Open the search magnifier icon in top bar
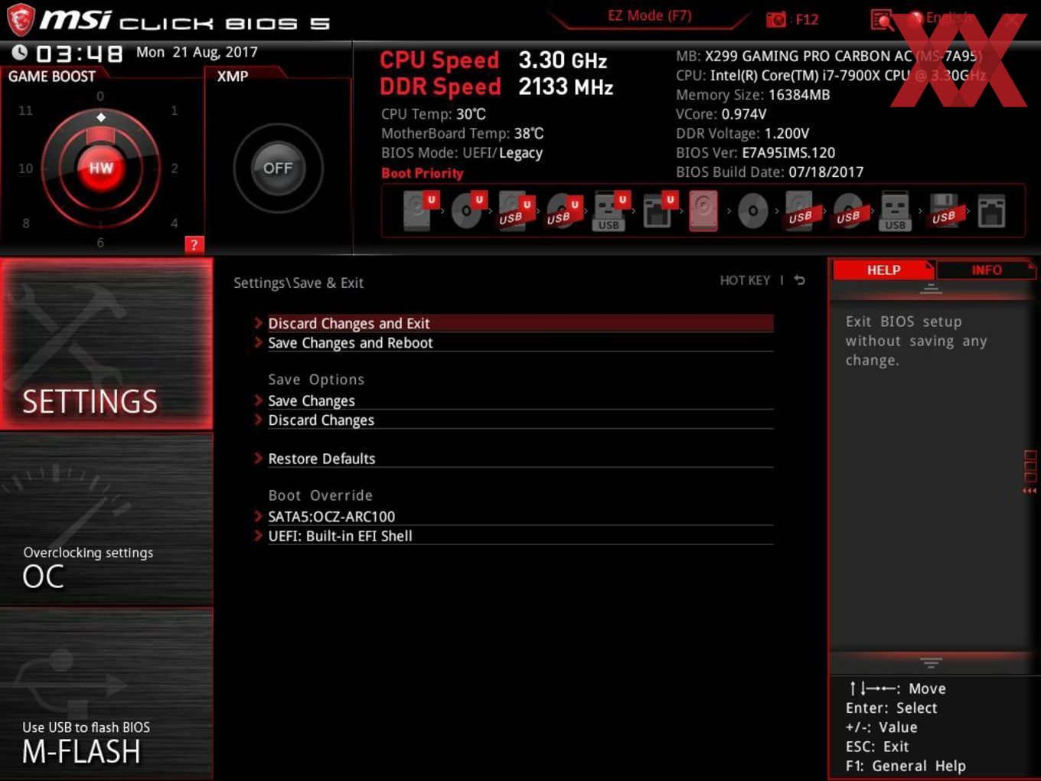 [883, 21]
